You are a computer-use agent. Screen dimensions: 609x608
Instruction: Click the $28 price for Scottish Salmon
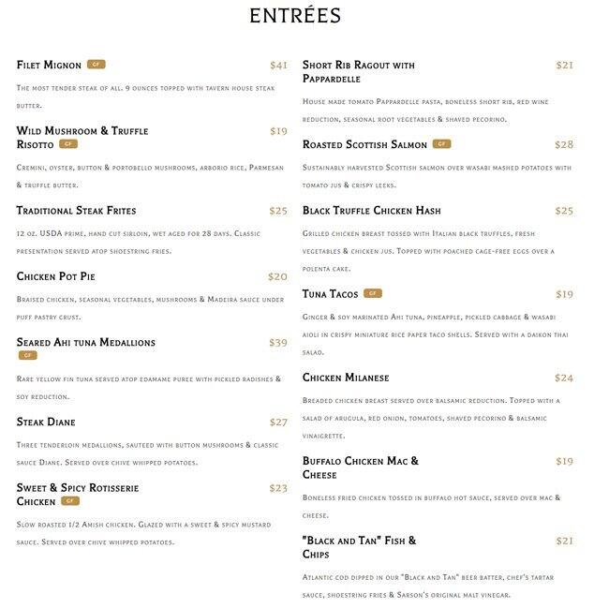coord(563,145)
